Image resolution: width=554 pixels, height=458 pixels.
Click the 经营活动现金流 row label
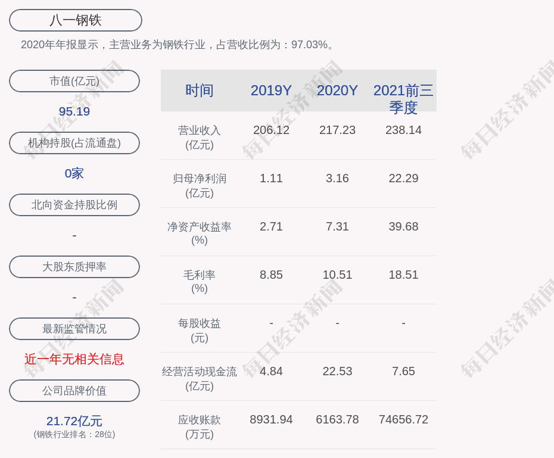pyautogui.click(x=200, y=378)
